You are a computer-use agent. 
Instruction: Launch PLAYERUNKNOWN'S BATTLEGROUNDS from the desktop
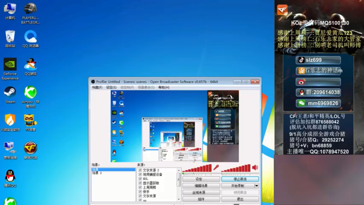(x=30, y=13)
